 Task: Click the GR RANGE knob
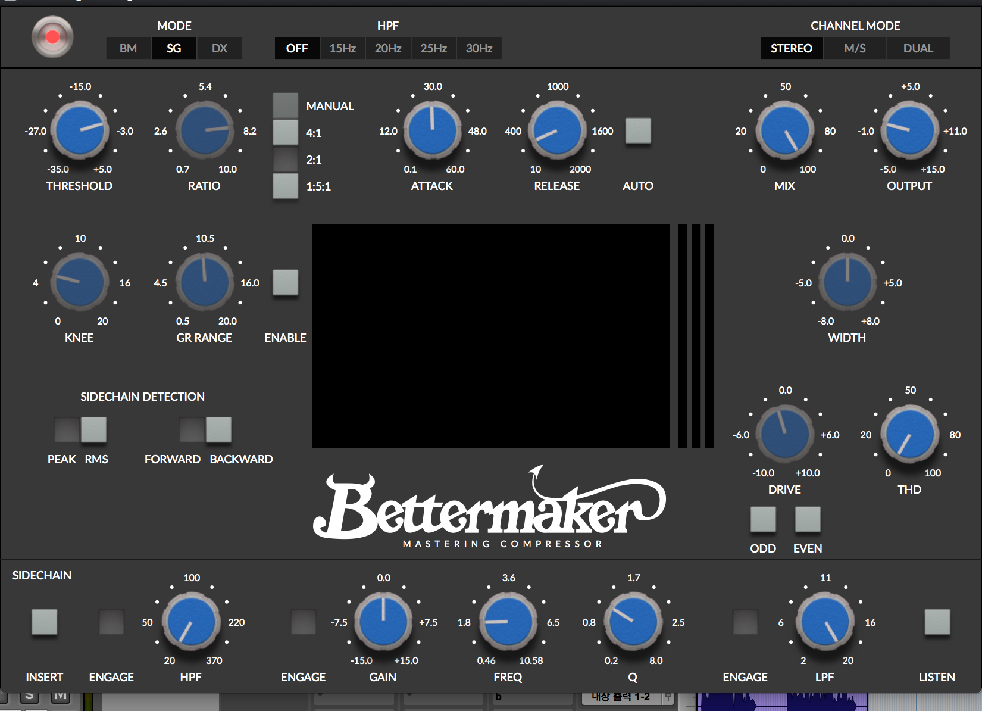point(205,282)
